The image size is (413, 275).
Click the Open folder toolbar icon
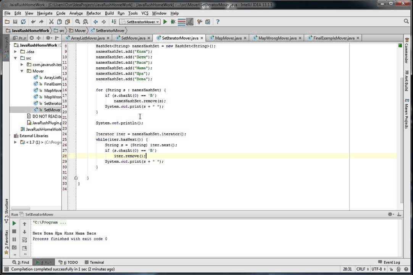click(7, 22)
